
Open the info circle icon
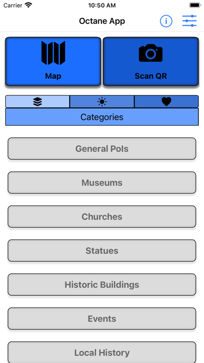[x=166, y=21]
